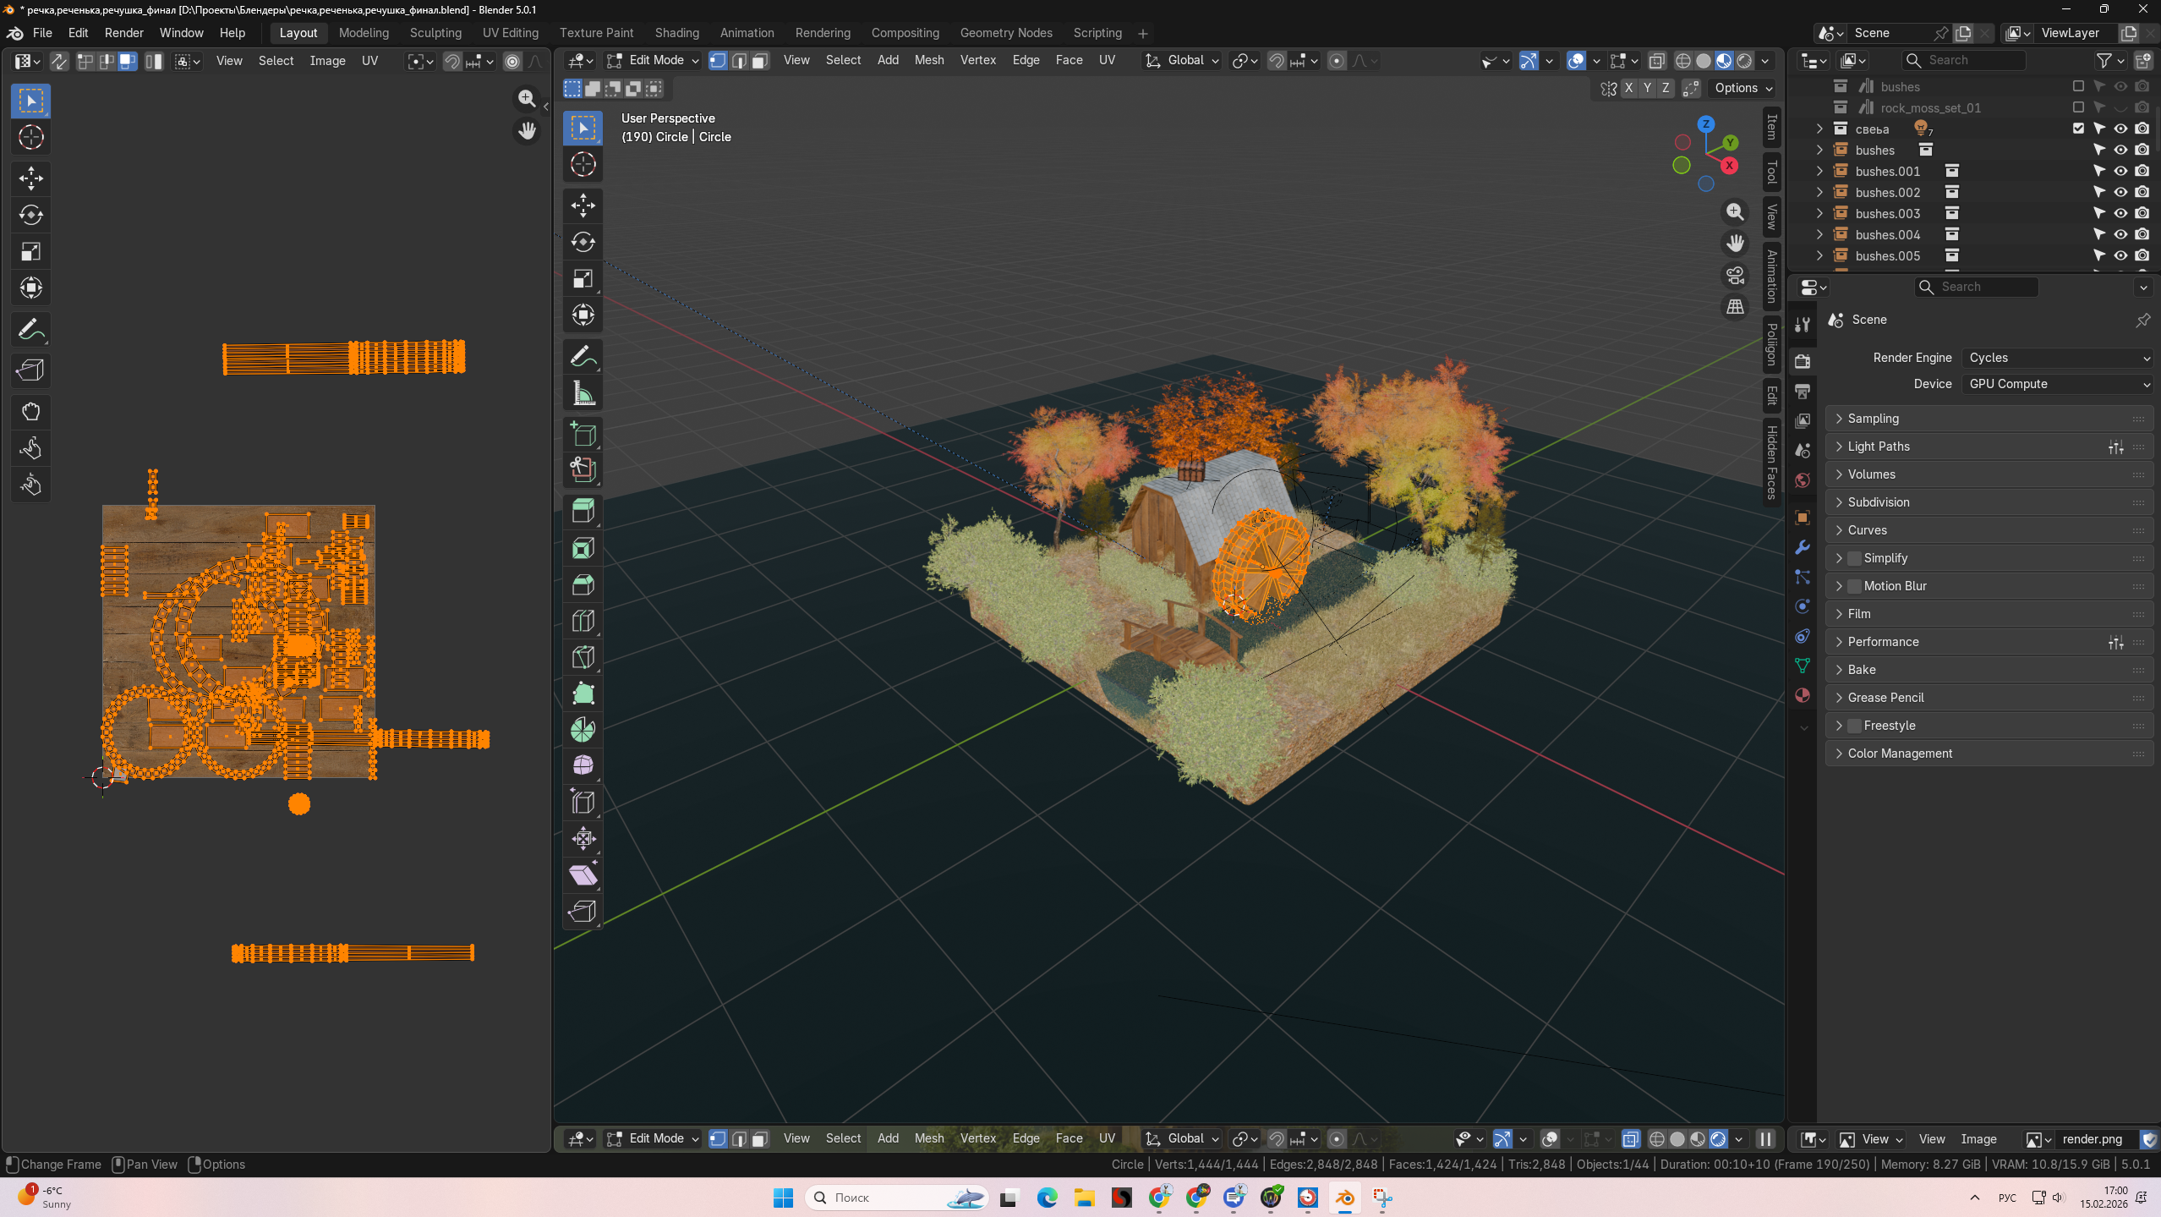Click the Options button in viewport
This screenshot has width=2161, height=1217.
point(1742,88)
